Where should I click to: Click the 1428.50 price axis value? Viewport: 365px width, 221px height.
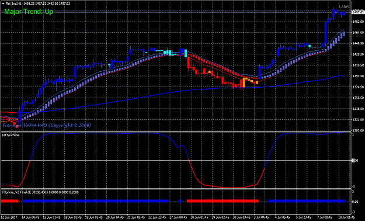click(359, 54)
